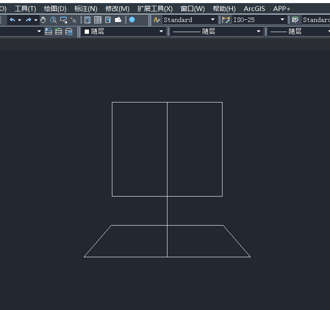
Task: Open the Text Style manager icon
Action: 157,20
